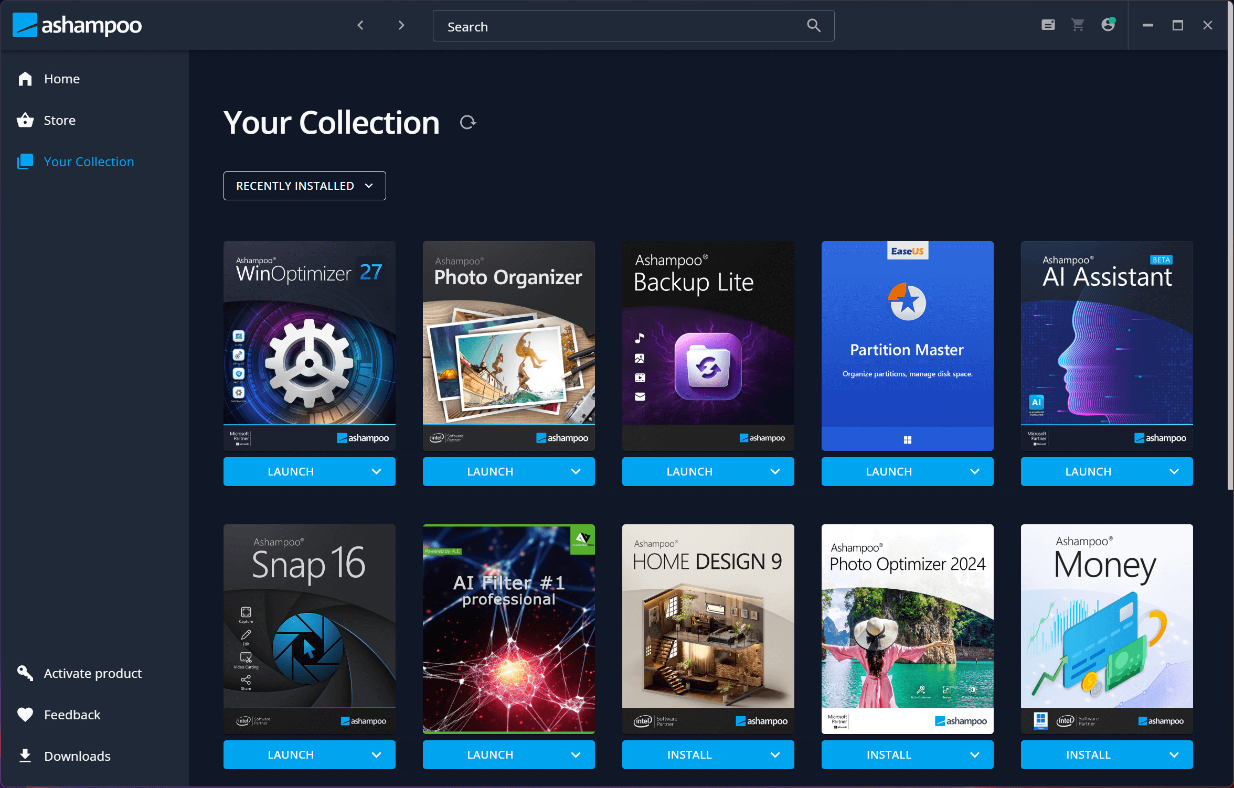1234x788 pixels.
Task: Open the user account icon
Action: click(x=1108, y=25)
